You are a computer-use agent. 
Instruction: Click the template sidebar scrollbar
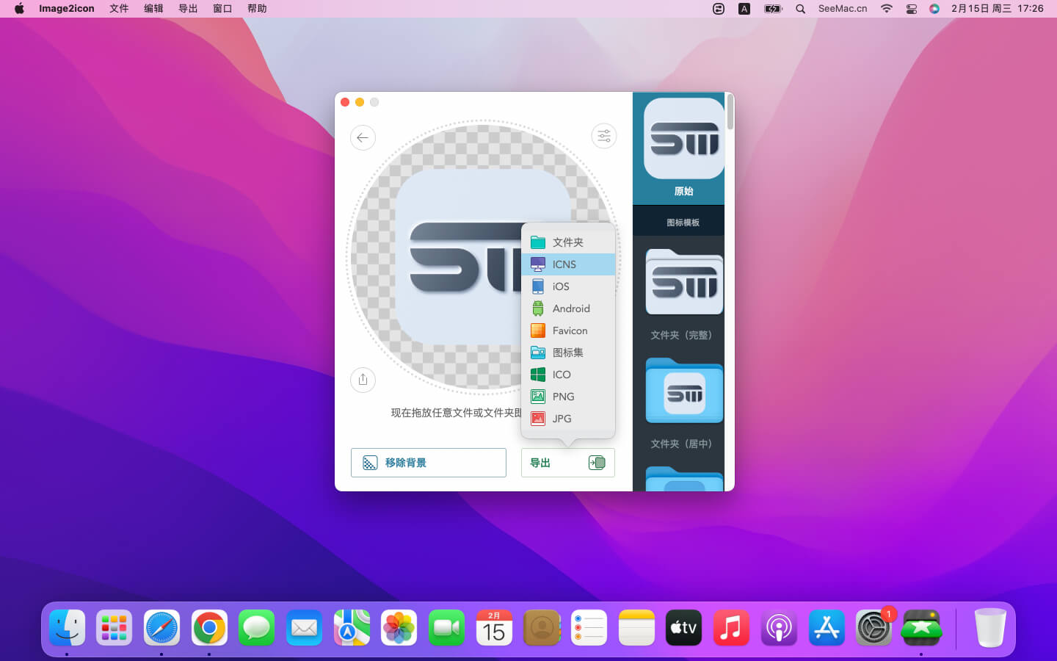[730, 112]
